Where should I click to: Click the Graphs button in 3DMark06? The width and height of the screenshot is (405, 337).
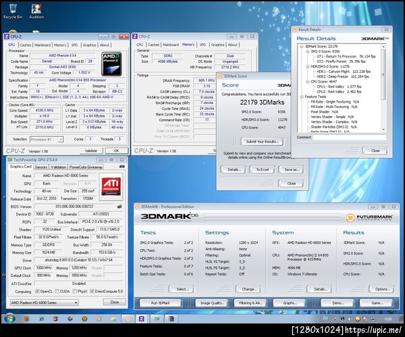(x=289, y=303)
